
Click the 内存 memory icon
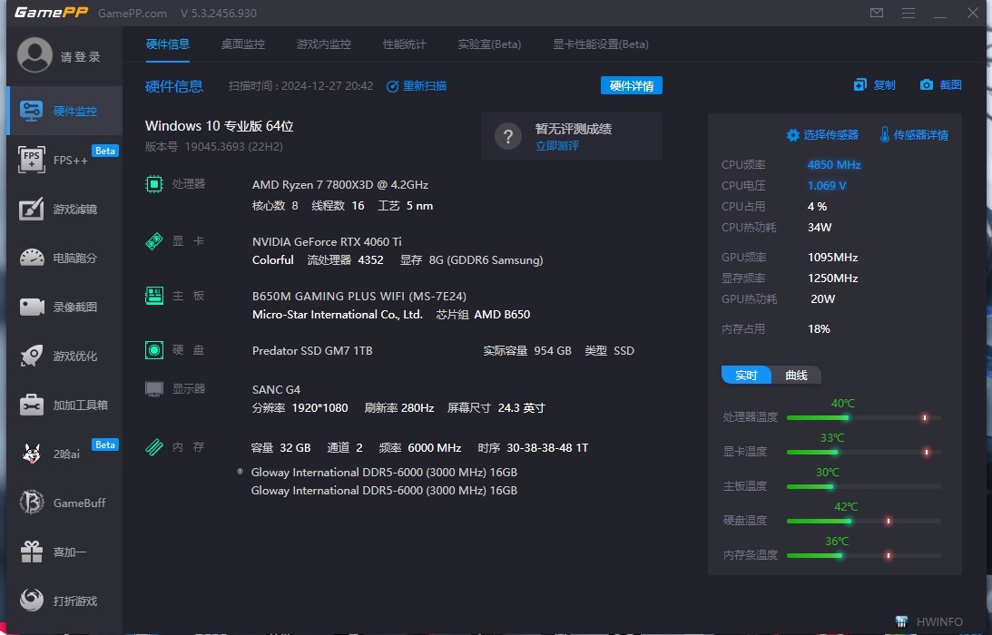[x=153, y=447]
